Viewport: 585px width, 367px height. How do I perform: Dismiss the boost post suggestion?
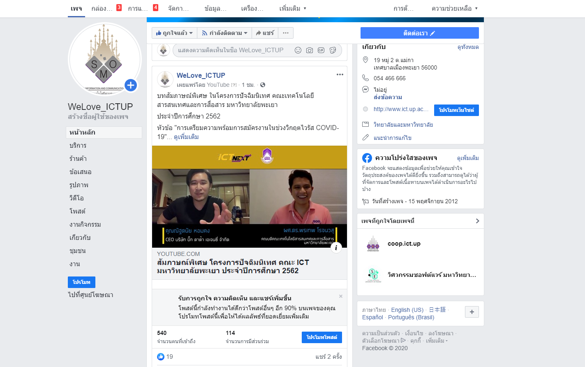pyautogui.click(x=341, y=296)
